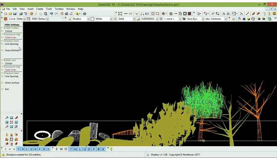Click the wireframe cube icon in toolbar
The image size is (277, 160).
pyautogui.click(x=253, y=19)
